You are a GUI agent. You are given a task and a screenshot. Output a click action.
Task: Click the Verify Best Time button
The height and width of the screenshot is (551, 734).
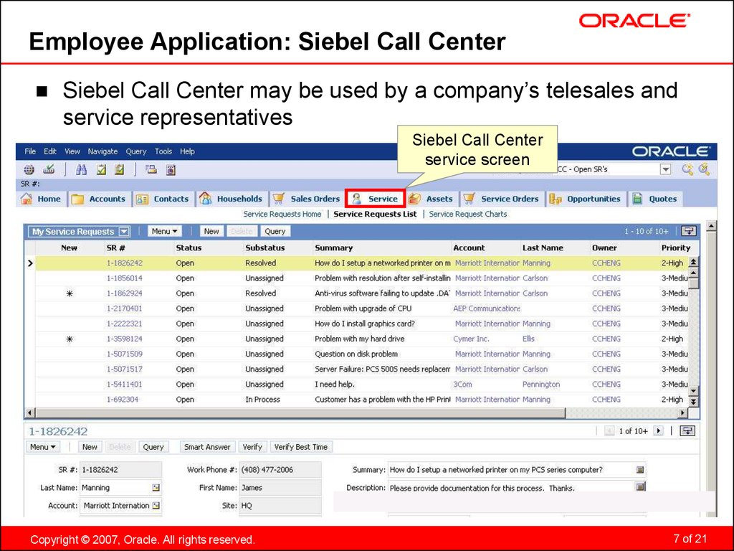[x=300, y=447]
